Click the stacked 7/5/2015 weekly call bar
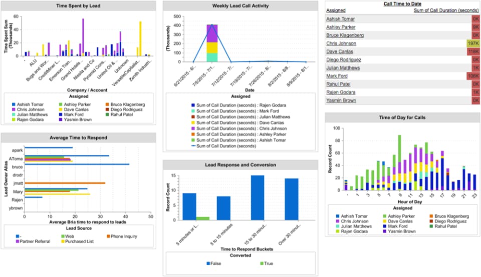The height and width of the screenshot is (277, 481). pyautogui.click(x=212, y=43)
